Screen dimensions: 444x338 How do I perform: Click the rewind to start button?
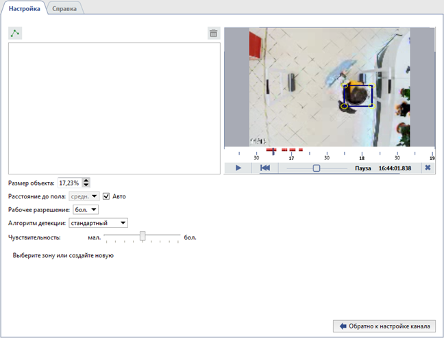264,168
